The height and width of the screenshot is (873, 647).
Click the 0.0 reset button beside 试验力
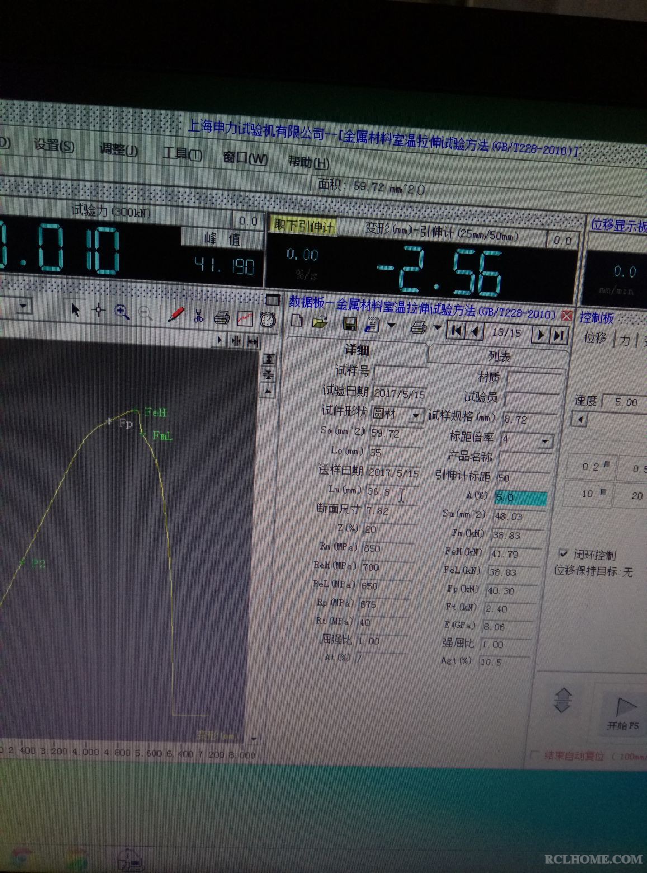tap(248, 221)
